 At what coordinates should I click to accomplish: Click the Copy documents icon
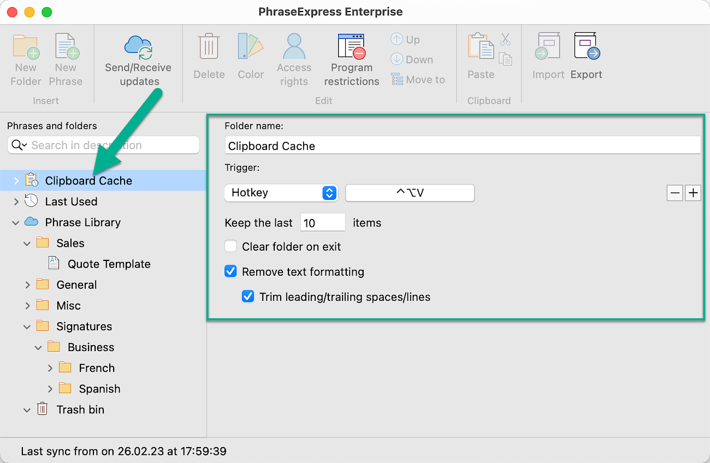click(506, 59)
